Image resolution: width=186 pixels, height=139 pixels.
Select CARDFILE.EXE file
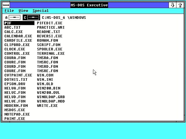[x=18, y=41]
